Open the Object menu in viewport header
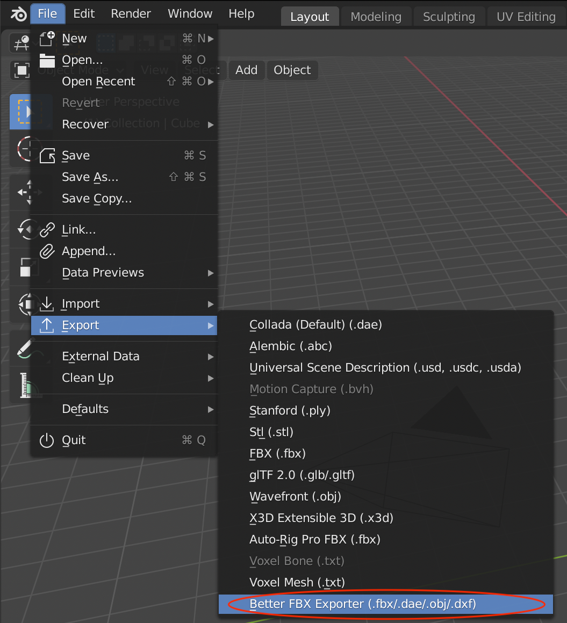The height and width of the screenshot is (623, 567). click(x=292, y=70)
